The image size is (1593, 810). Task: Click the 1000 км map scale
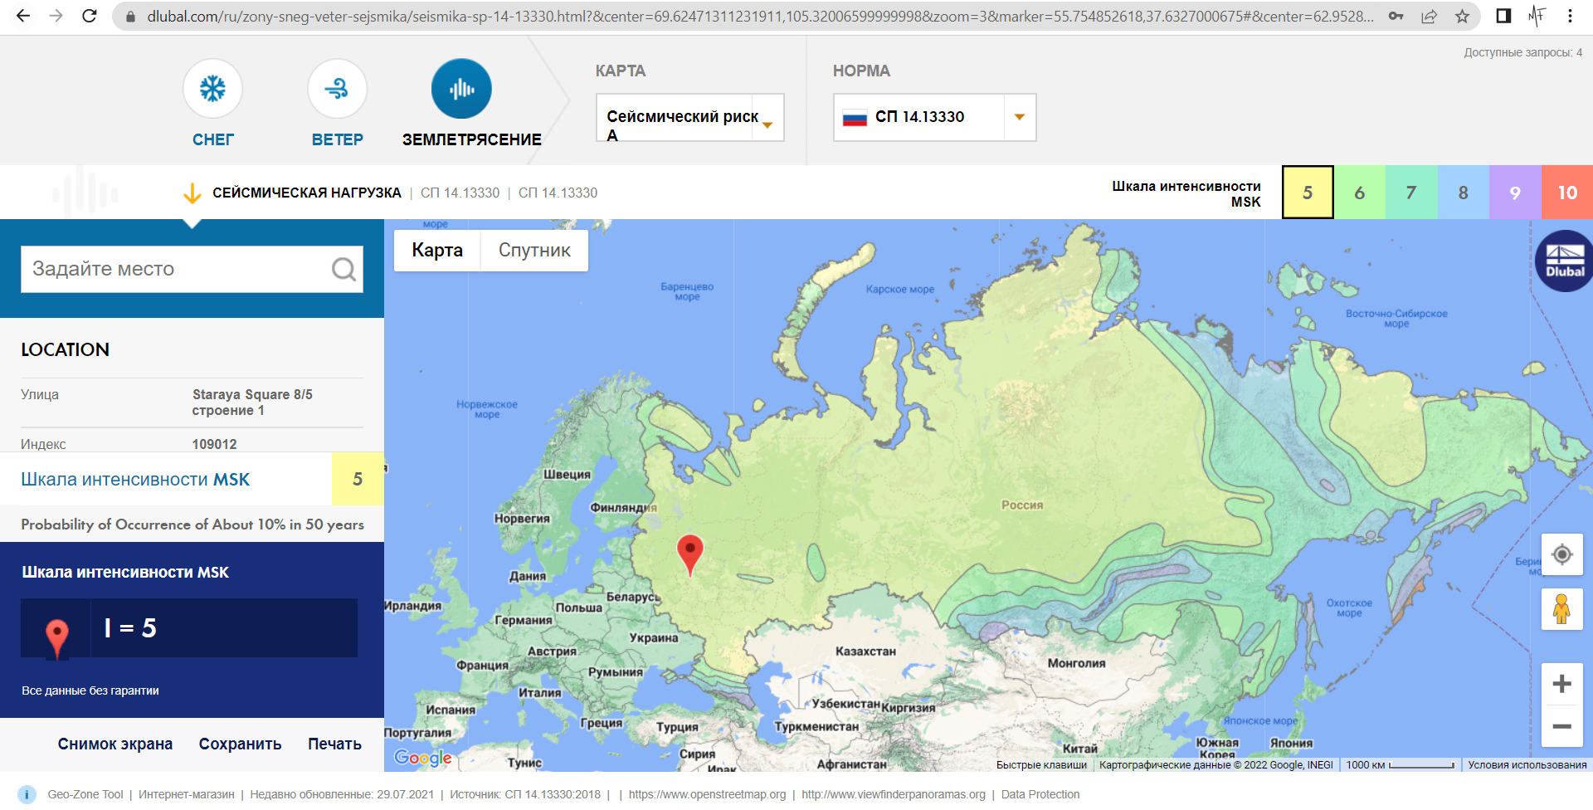(1401, 765)
